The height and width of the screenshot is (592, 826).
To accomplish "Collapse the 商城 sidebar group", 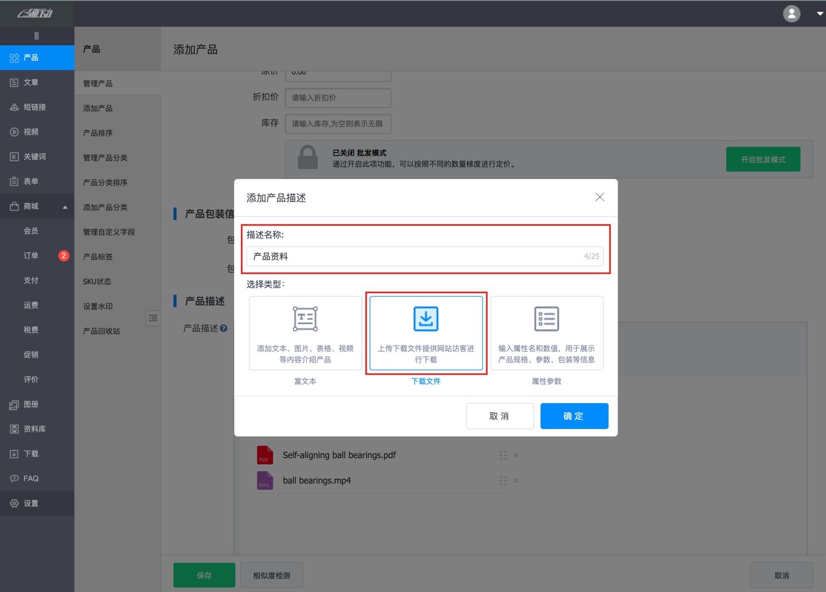I will coord(65,206).
